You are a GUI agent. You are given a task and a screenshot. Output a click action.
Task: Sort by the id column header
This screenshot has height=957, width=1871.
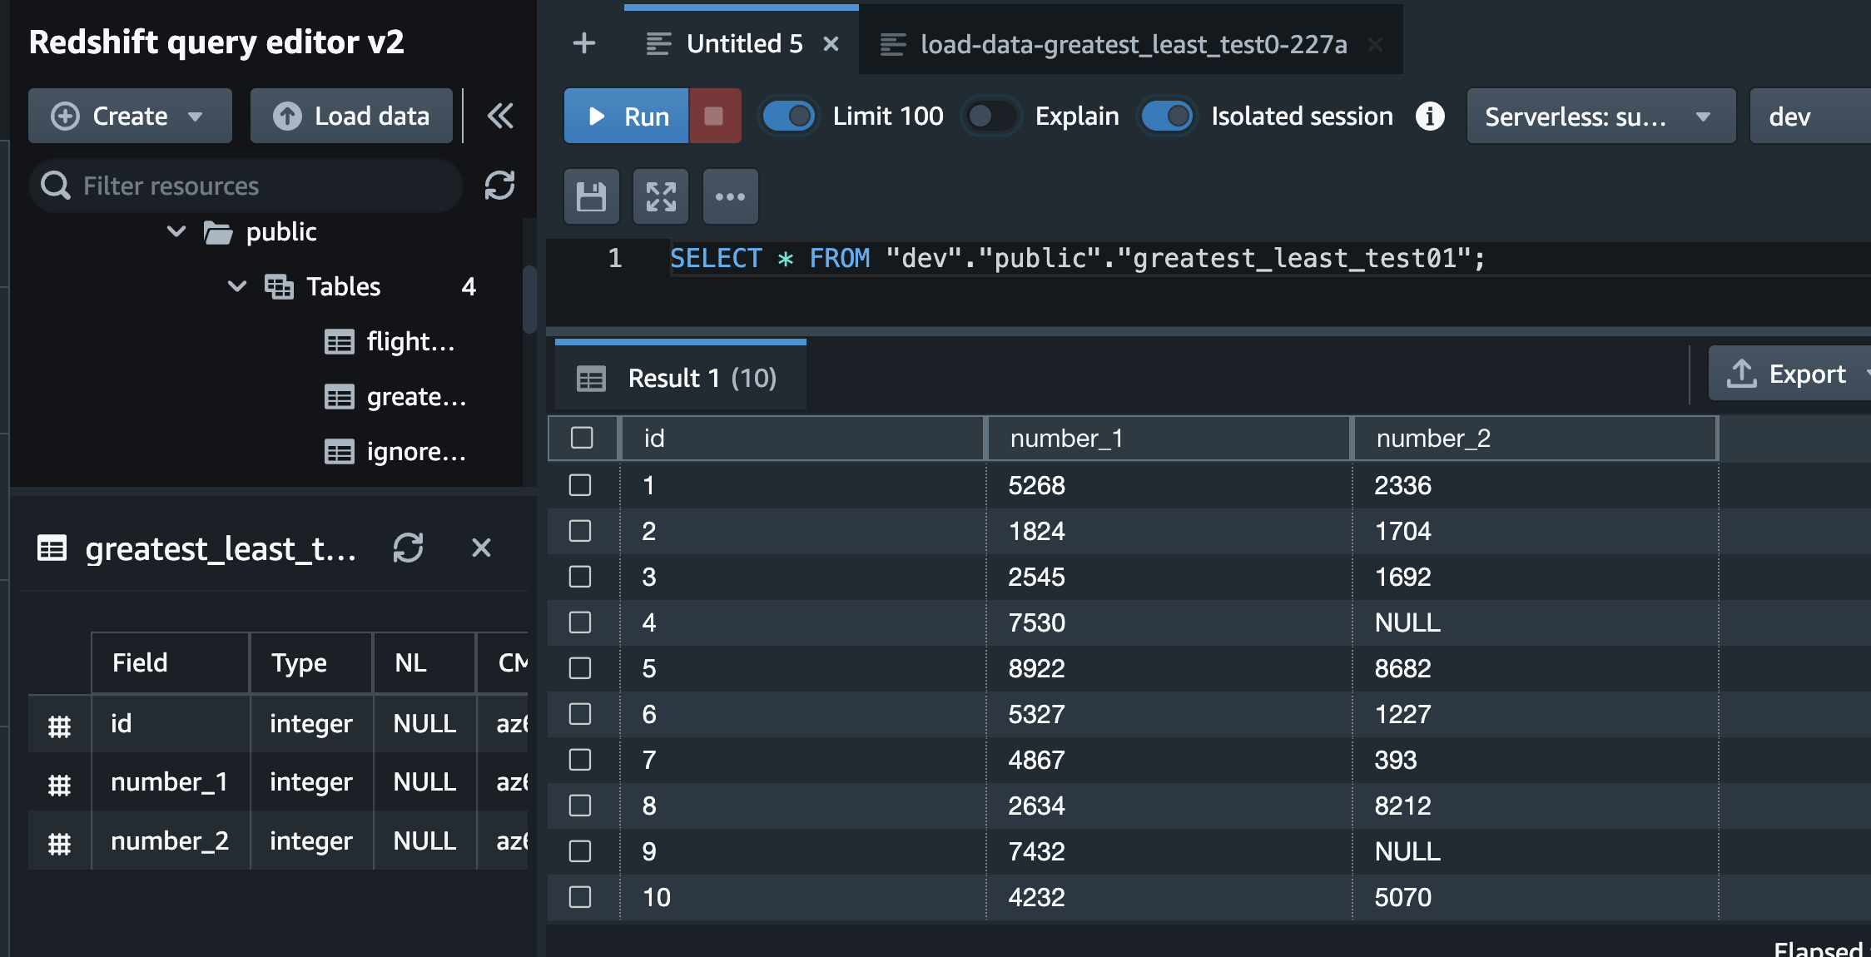coord(802,438)
